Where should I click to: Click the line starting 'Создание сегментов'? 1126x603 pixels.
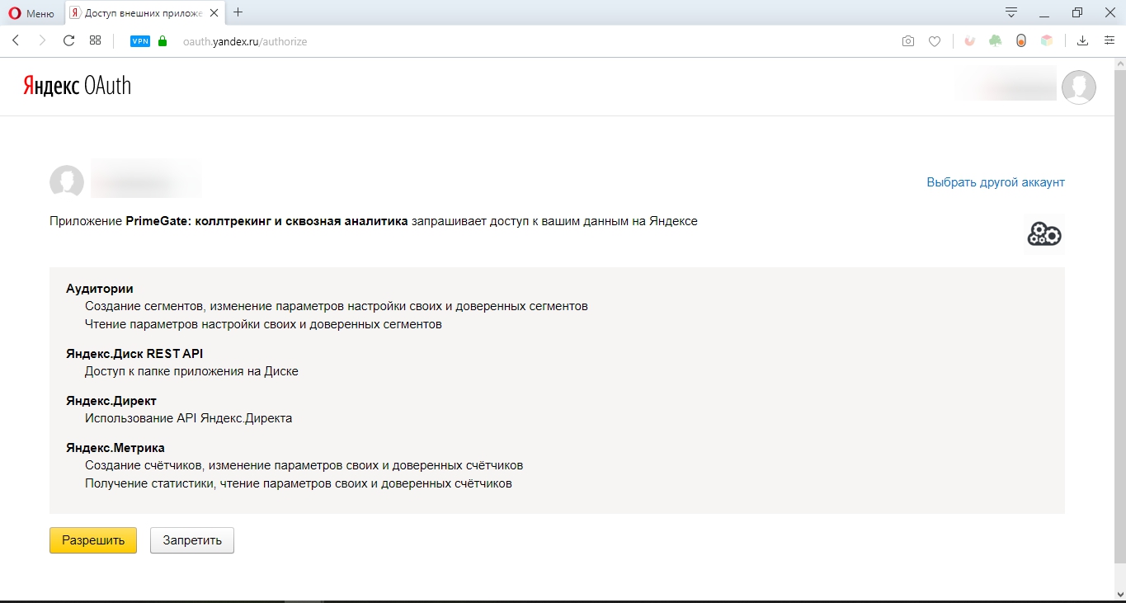point(337,306)
